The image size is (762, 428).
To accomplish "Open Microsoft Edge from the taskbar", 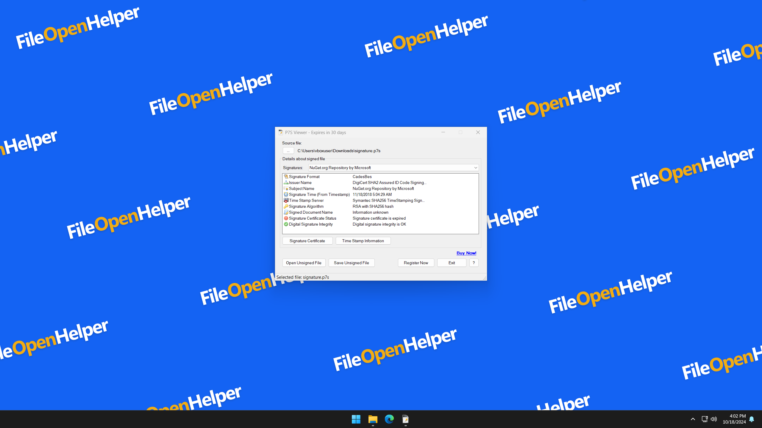I will coord(389,419).
